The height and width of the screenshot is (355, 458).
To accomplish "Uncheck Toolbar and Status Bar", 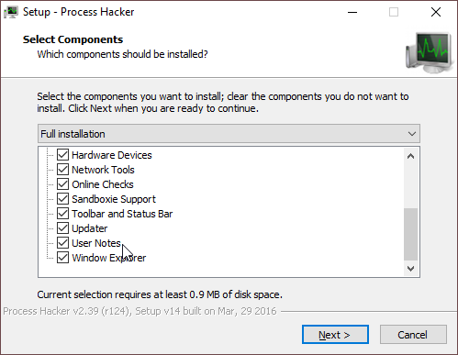I will click(62, 214).
